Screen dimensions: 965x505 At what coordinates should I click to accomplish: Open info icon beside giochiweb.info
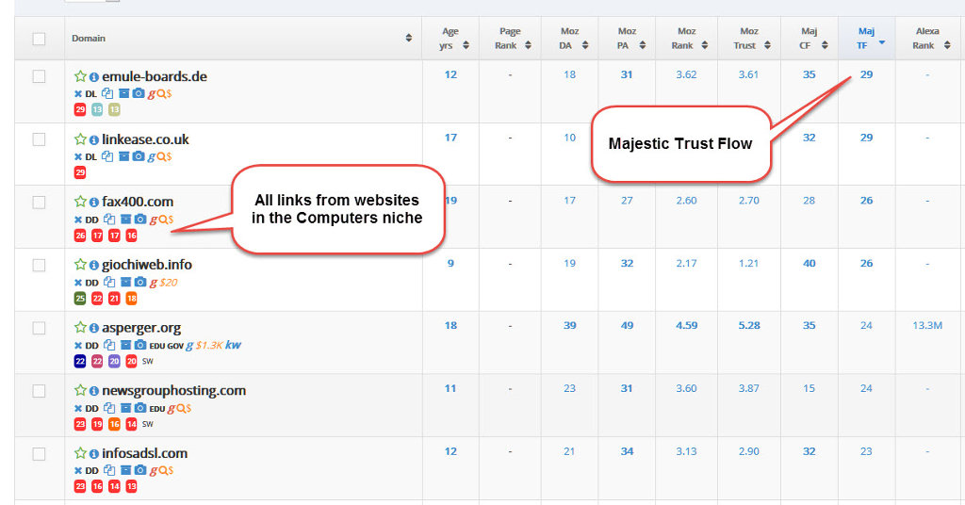tap(93, 265)
